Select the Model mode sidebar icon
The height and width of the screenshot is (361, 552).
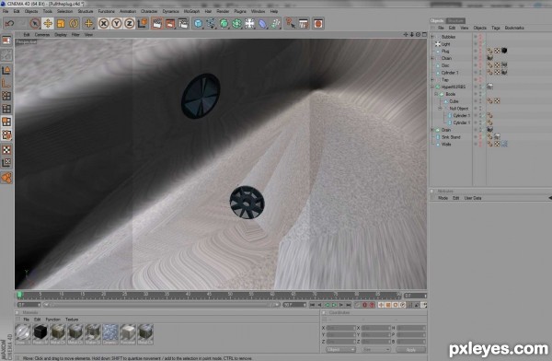click(x=6, y=70)
